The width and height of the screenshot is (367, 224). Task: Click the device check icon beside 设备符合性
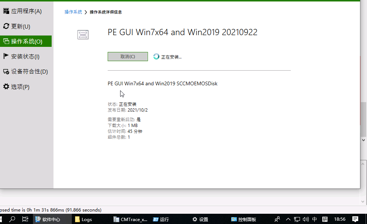tap(6, 71)
